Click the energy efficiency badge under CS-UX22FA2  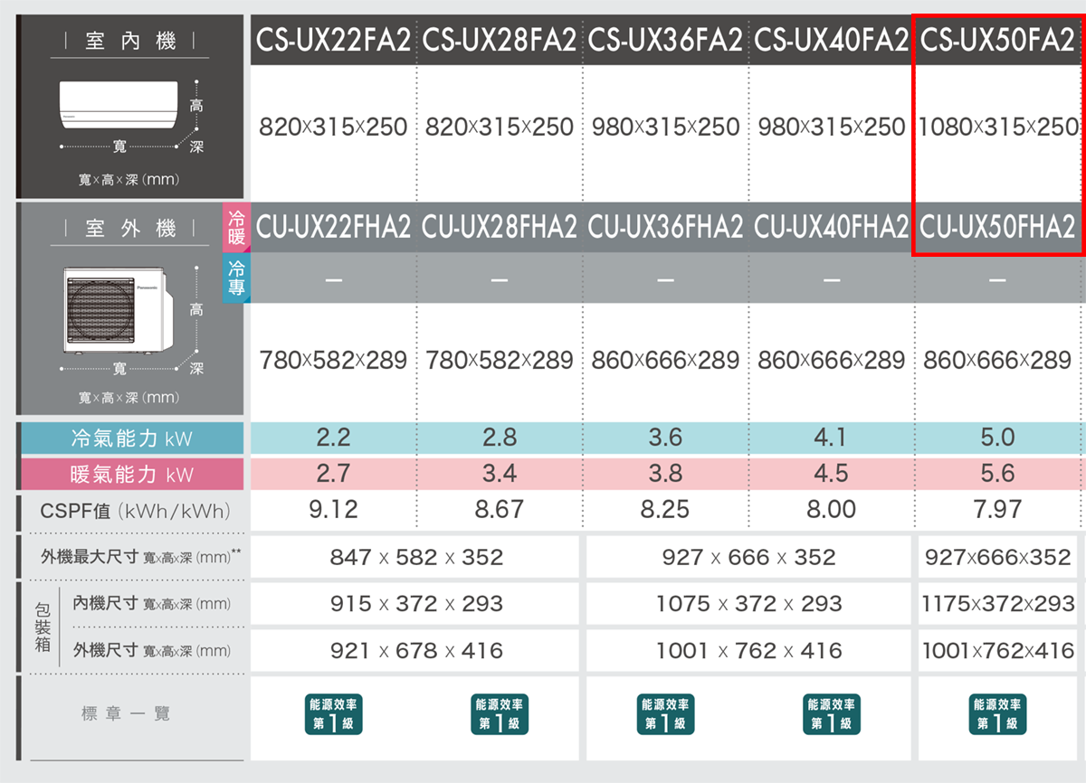tap(333, 714)
